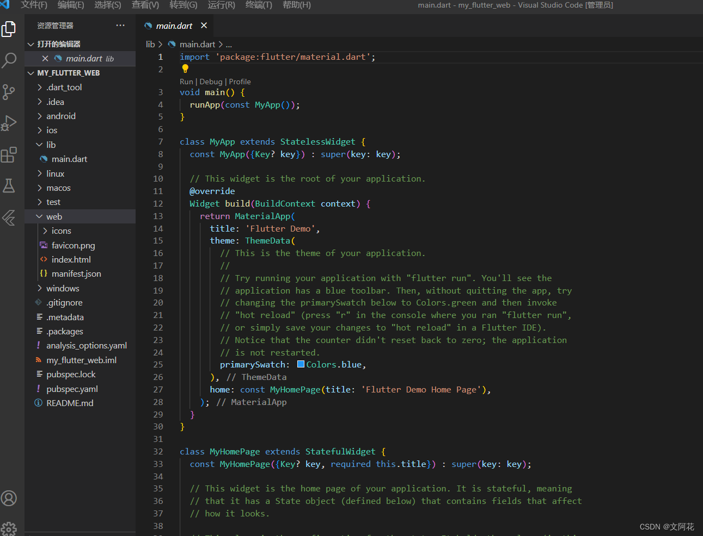The image size is (703, 536).
Task: Open the 运行(R) menu
Action: [222, 5]
